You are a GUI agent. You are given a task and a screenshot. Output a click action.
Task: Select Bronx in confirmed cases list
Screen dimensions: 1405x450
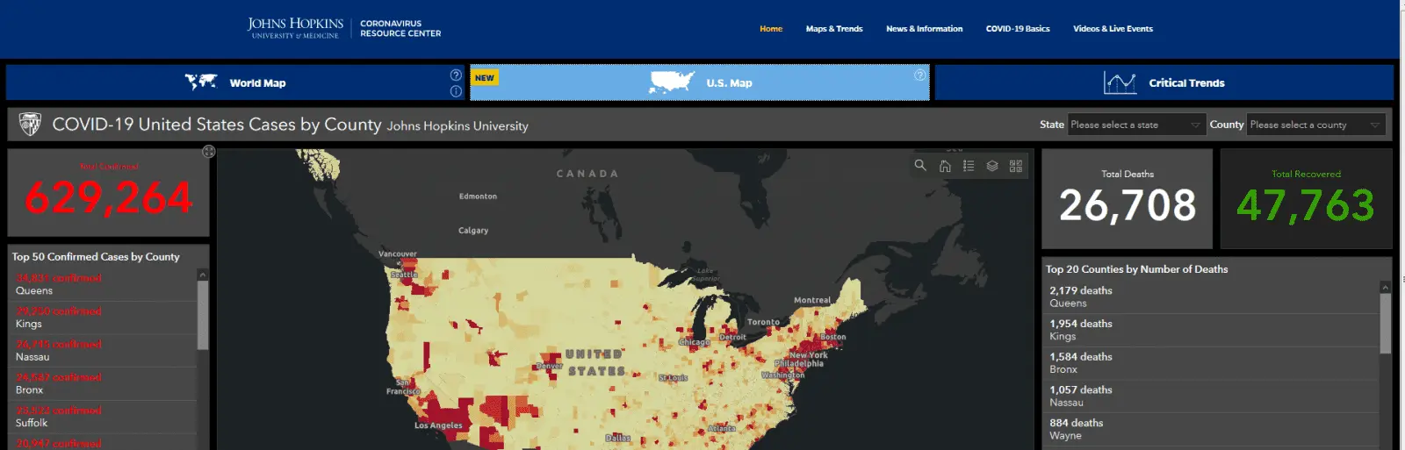(x=103, y=383)
